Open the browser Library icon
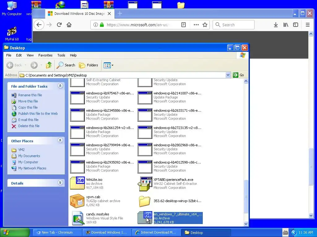The image size is (317, 237). point(286,25)
